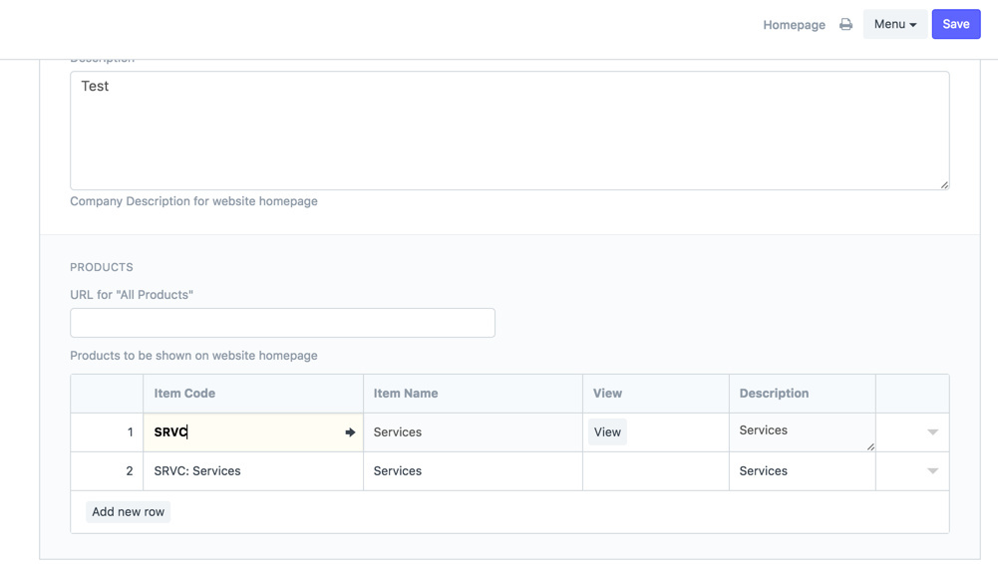Viewport: 998px width, 564px height.
Task: Click the empty View cell in row 2
Action: 656,471
